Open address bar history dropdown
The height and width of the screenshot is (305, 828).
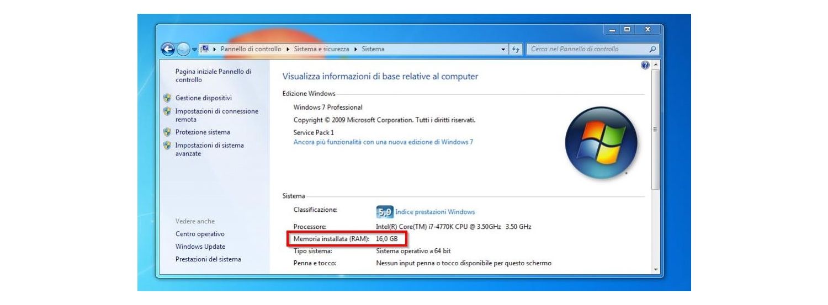(503, 49)
